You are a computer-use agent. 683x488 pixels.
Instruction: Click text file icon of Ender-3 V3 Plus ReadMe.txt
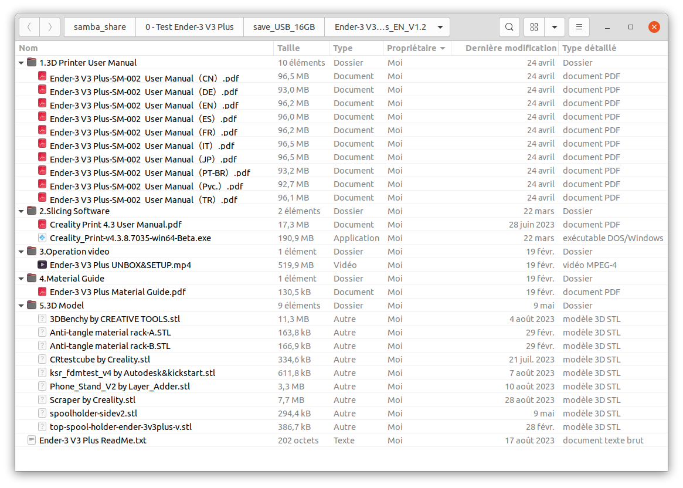tap(31, 440)
